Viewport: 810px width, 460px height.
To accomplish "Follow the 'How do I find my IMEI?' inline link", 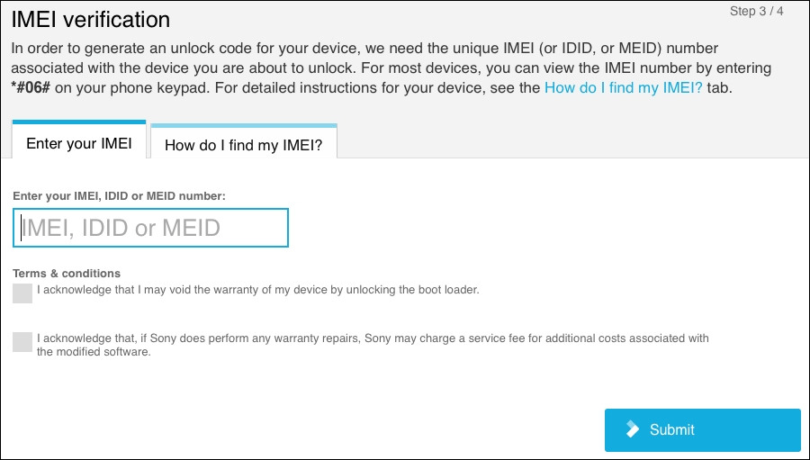I will (624, 87).
